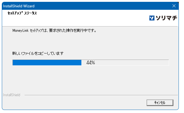This screenshot has width=184, height=113.
Task: Click the empty unfilled part of progress bar
Action: click(125, 63)
